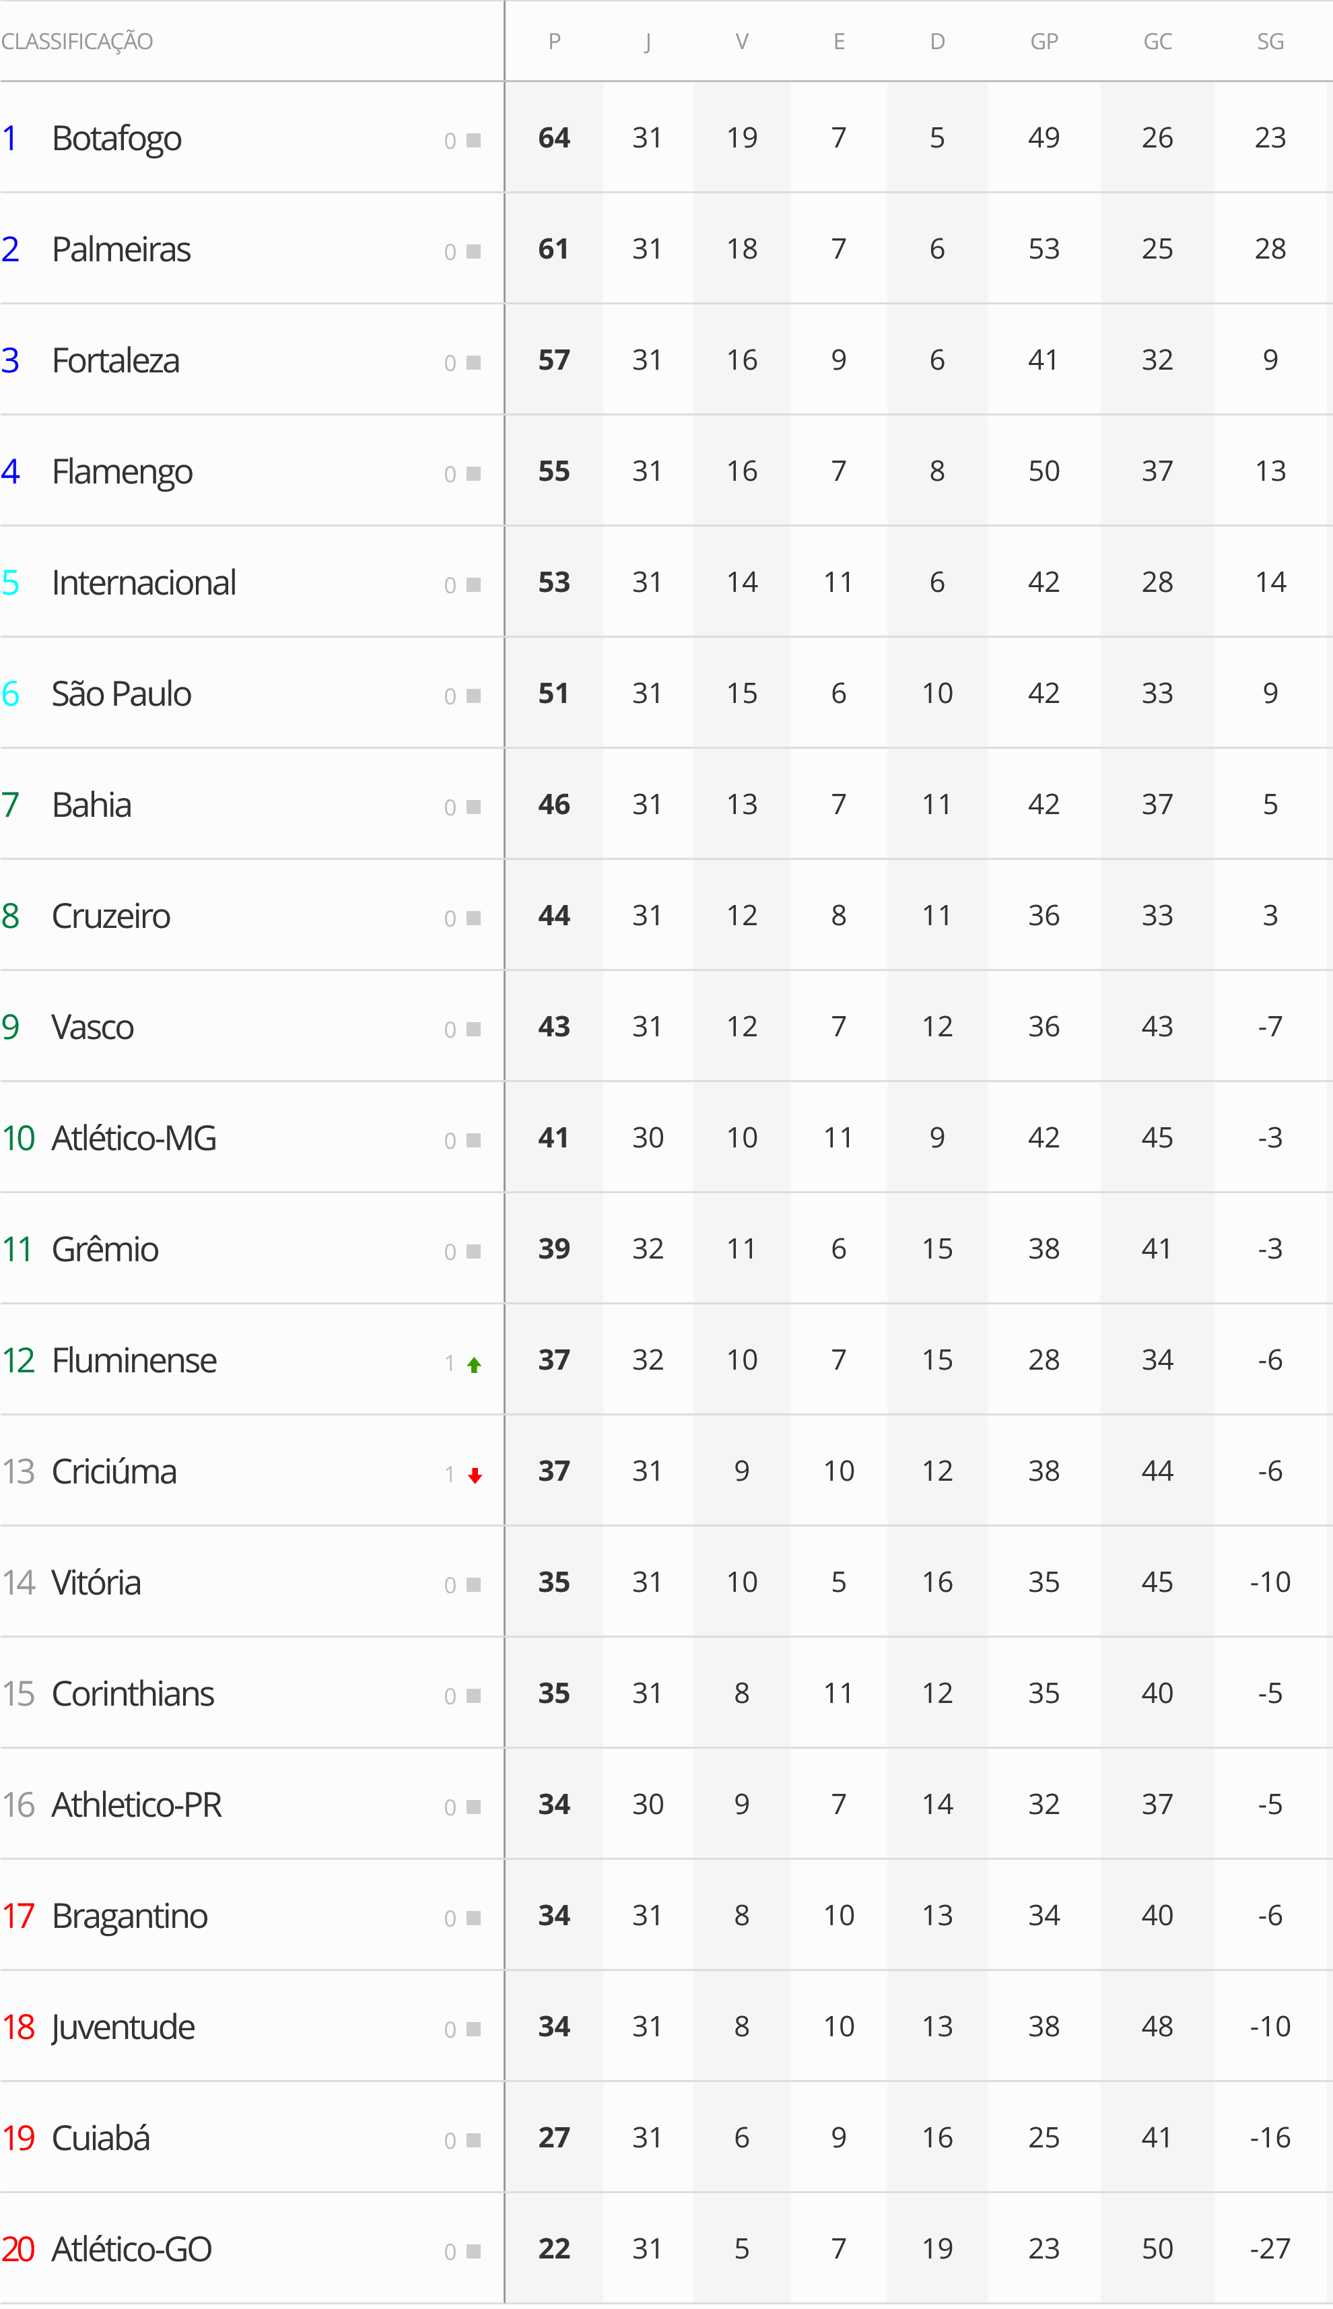This screenshot has height=2309, width=1333.
Task: Click the gray square beside São Paulo
Action: [473, 696]
